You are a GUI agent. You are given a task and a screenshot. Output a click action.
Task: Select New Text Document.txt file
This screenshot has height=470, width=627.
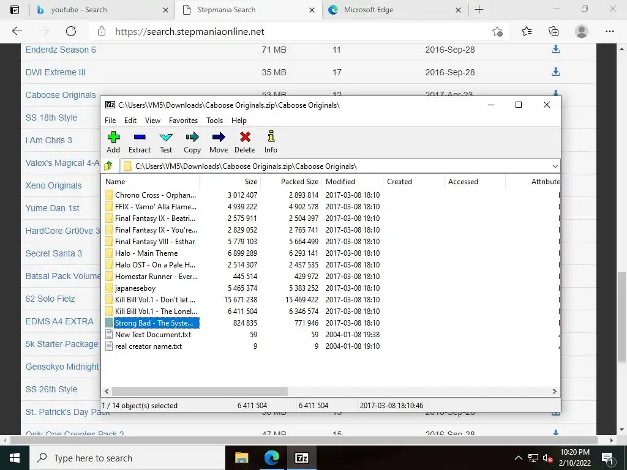(153, 335)
